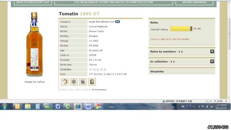Click the 700 ml bottle size
The width and height of the screenshot is (231, 130).
93,65
